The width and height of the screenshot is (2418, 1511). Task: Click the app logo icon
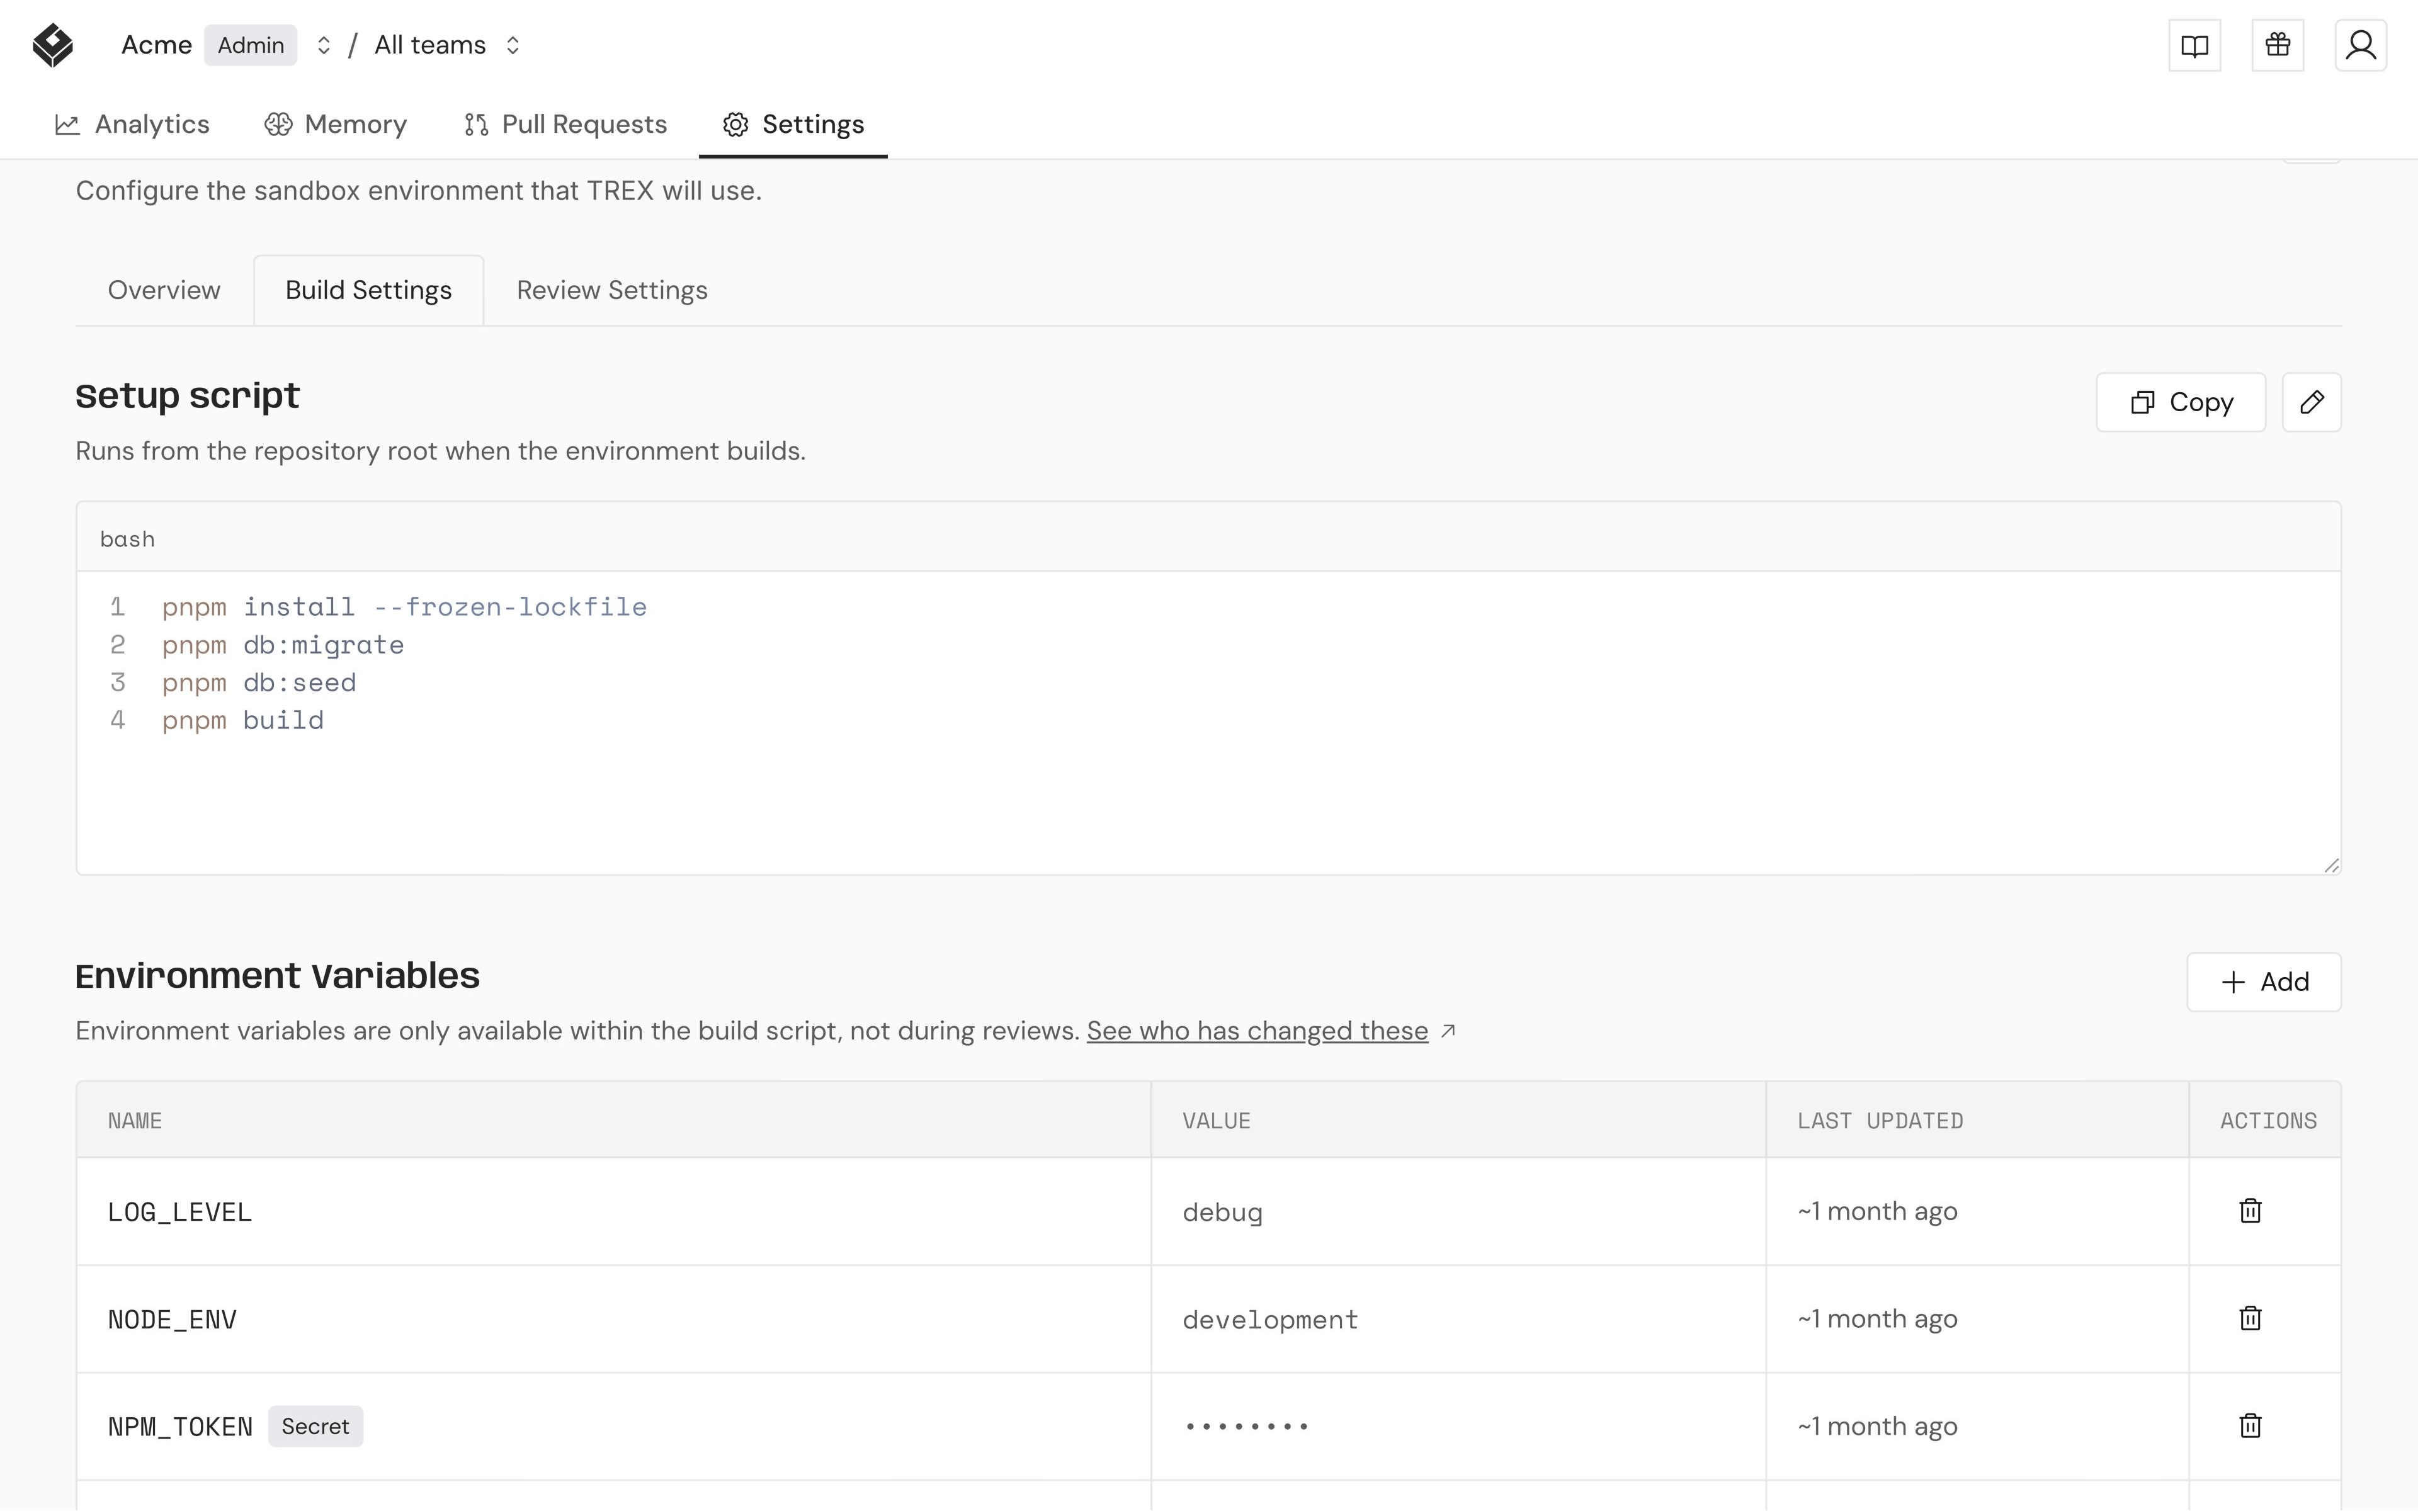click(53, 46)
